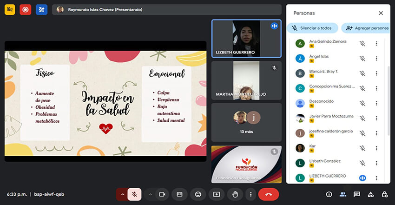Open the meeting details info icon
The image size is (395, 205).
[x=329, y=194]
